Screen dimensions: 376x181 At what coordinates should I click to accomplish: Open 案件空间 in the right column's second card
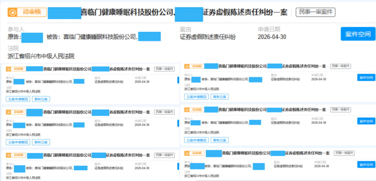point(366,121)
